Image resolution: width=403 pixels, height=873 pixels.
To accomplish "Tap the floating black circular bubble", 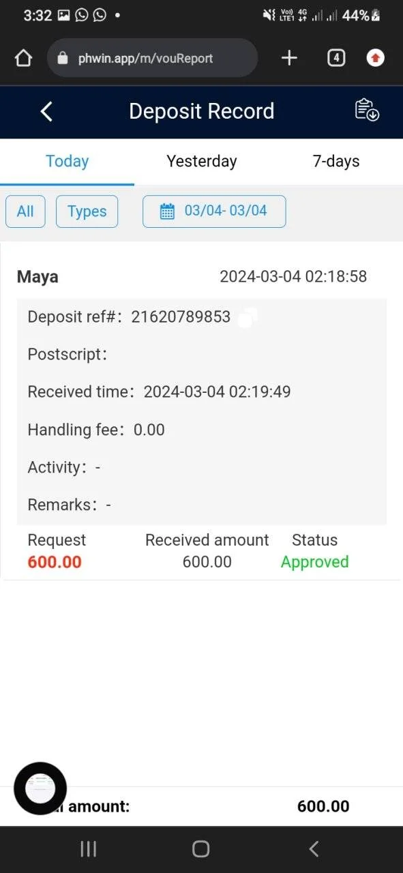I will pyautogui.click(x=40, y=788).
